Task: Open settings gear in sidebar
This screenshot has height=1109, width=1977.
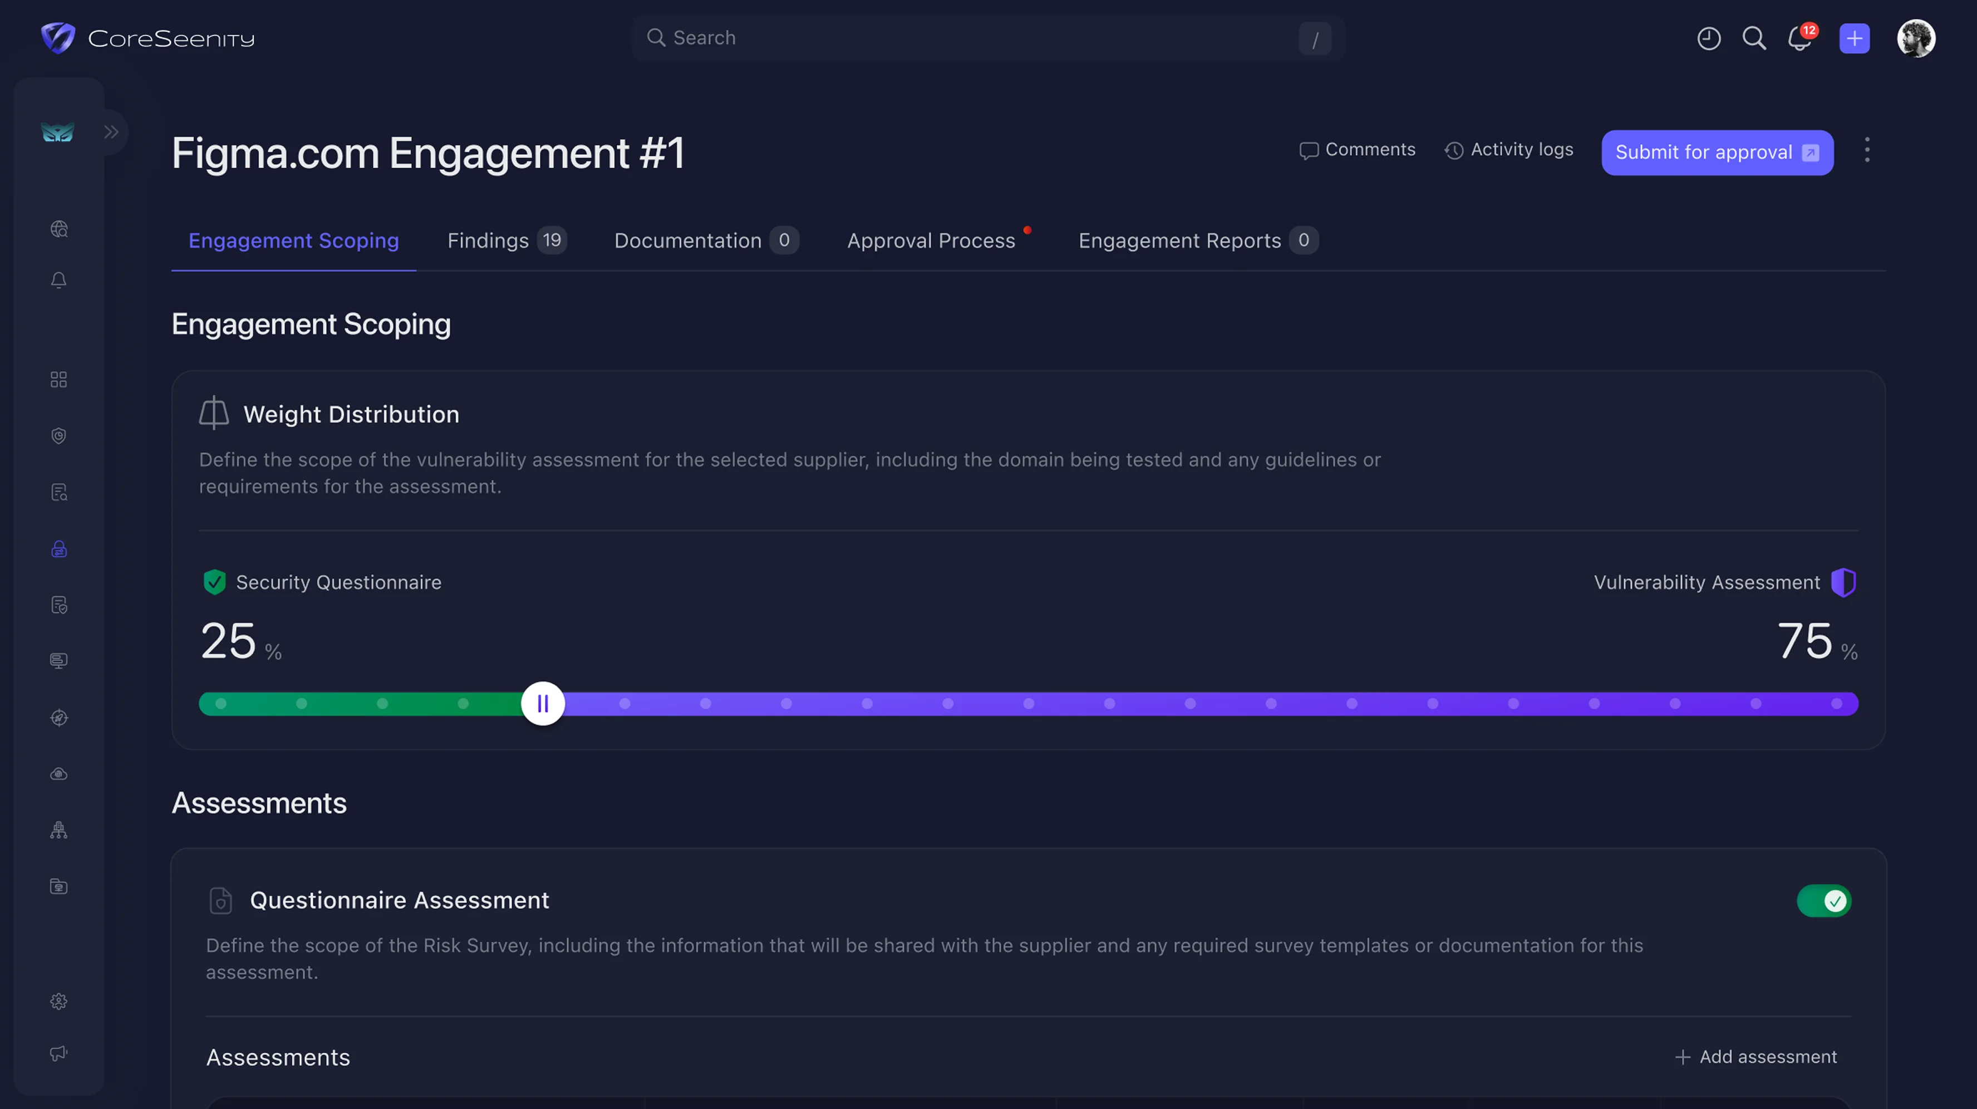Action: click(x=59, y=1001)
